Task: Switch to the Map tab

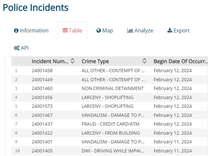Action: click(x=107, y=31)
